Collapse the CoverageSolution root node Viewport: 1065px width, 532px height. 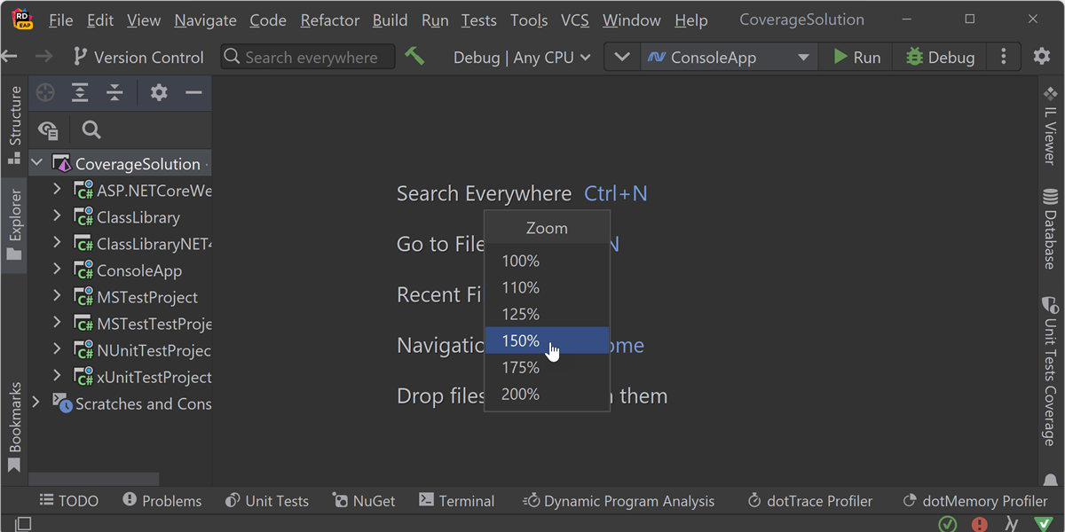click(x=37, y=163)
